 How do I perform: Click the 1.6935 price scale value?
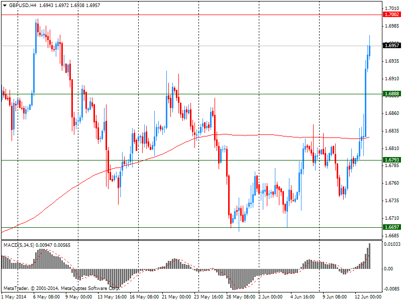pos(392,61)
